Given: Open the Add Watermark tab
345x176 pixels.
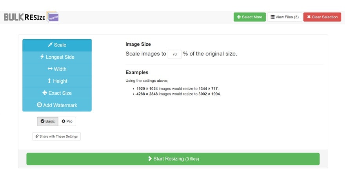Looking at the screenshot, I should (x=57, y=105).
